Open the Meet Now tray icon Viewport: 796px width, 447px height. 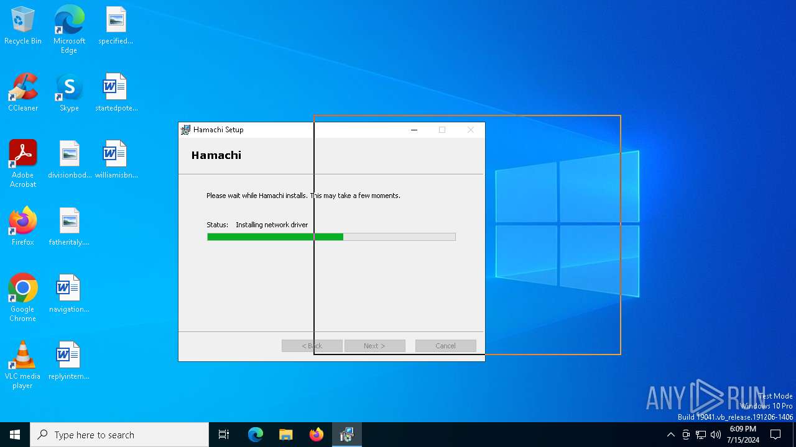pos(686,435)
